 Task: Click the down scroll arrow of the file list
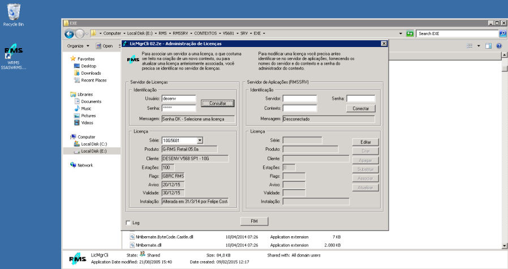point(504,246)
